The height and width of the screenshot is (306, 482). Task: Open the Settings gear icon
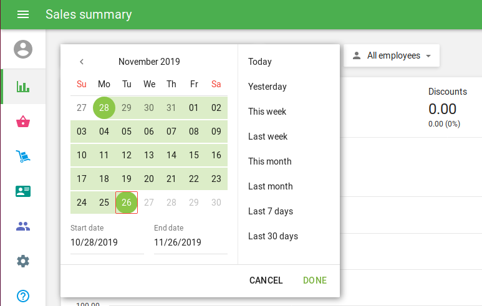click(x=23, y=261)
